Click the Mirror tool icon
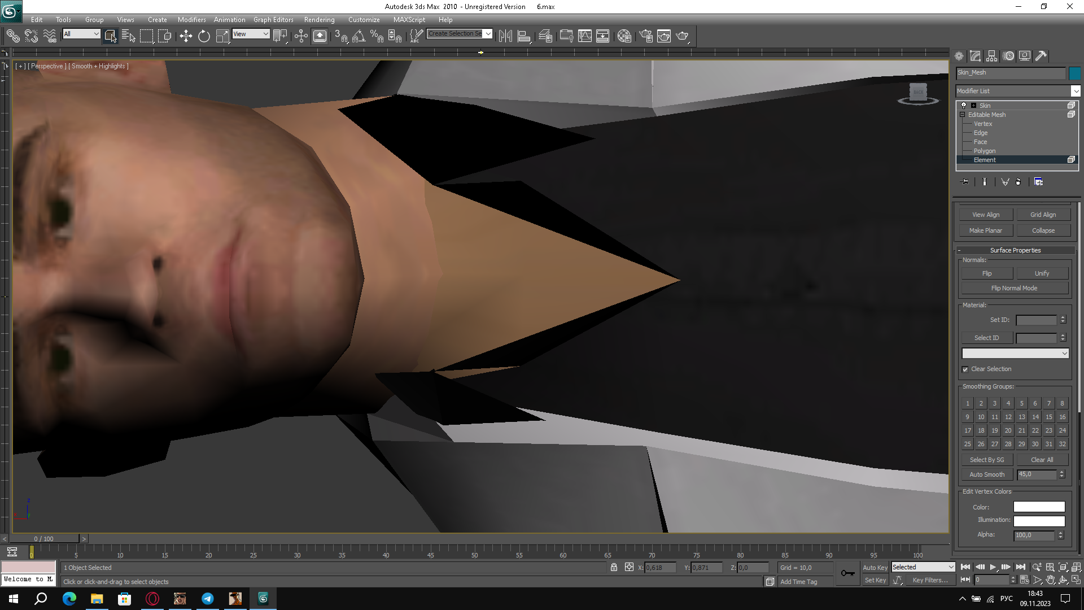 coord(505,36)
